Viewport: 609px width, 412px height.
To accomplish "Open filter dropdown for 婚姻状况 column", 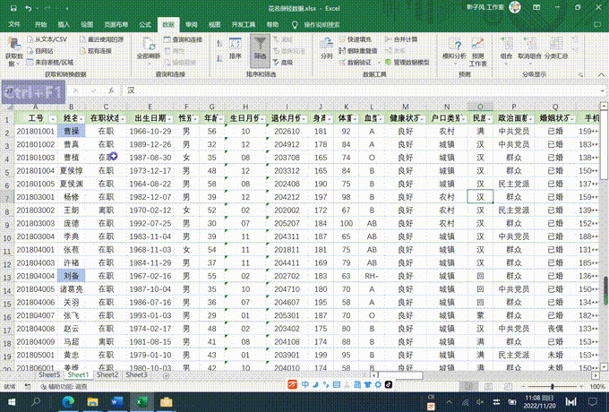I will (x=572, y=119).
